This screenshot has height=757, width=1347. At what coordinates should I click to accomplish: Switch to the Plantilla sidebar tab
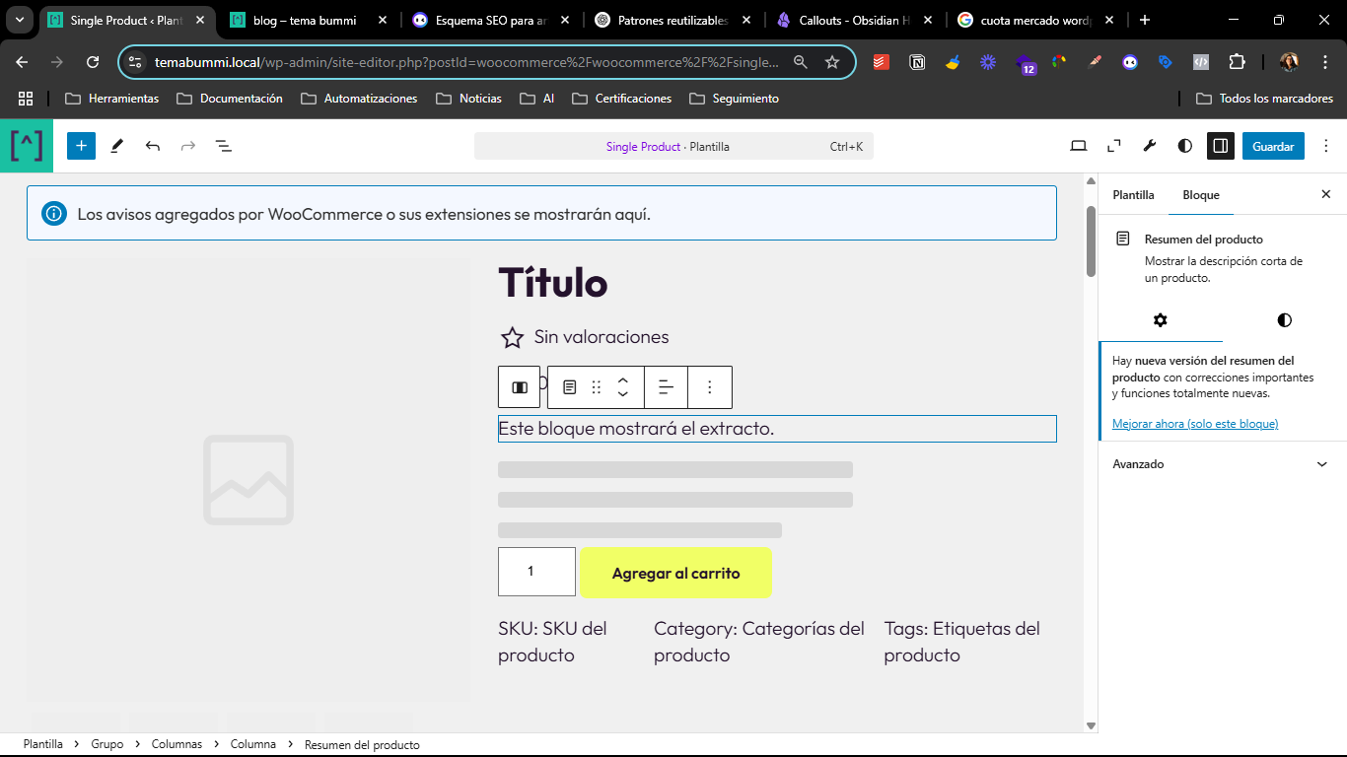1133,195
